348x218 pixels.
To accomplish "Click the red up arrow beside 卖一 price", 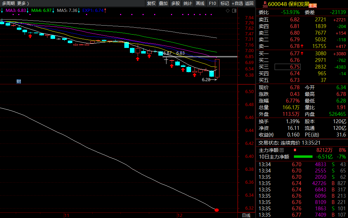I will 302,46.
